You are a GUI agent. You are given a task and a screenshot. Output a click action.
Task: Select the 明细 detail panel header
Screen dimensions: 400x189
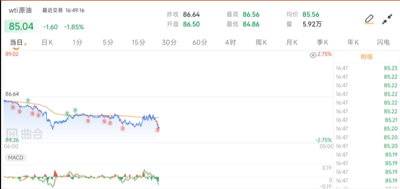367,57
